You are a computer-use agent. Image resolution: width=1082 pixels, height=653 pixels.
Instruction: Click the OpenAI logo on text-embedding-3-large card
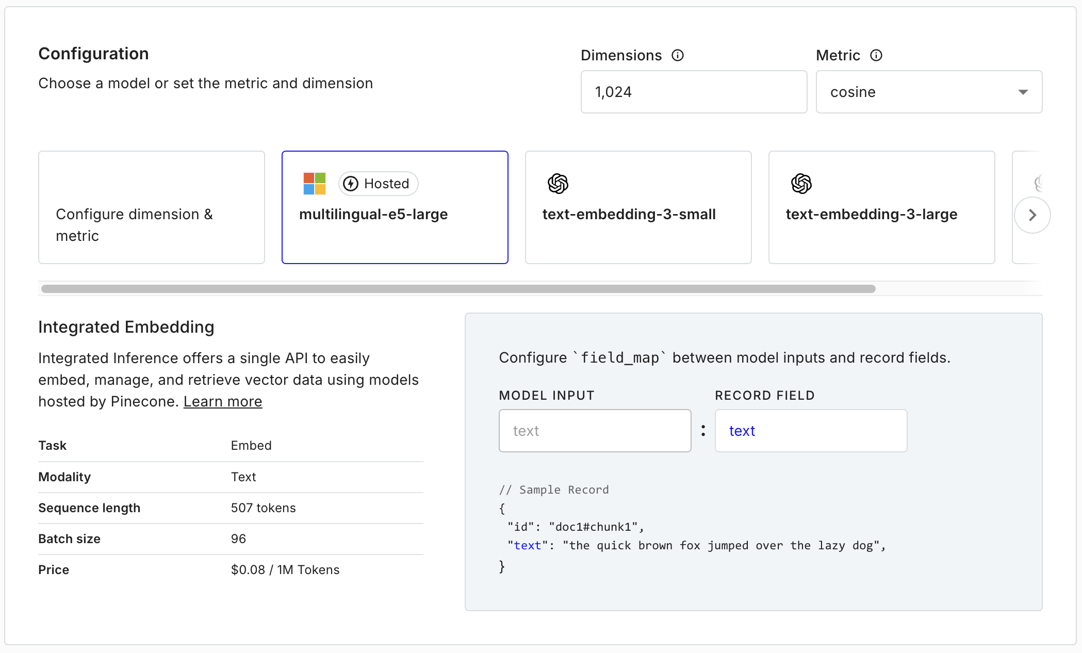point(801,184)
